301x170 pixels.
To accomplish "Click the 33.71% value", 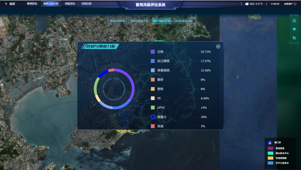I will point(206,52).
